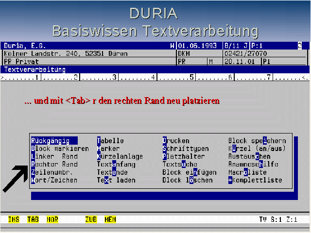
Task: Click the TAB status indicator
Action: coord(33,219)
